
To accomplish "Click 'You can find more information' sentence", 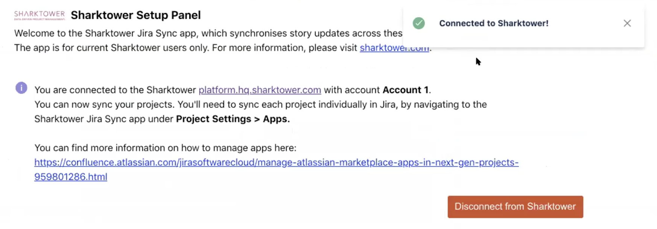I will coord(165,148).
